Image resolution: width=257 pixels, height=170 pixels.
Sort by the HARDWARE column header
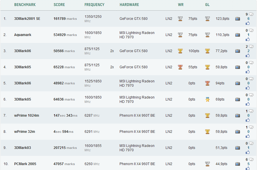(129, 5)
